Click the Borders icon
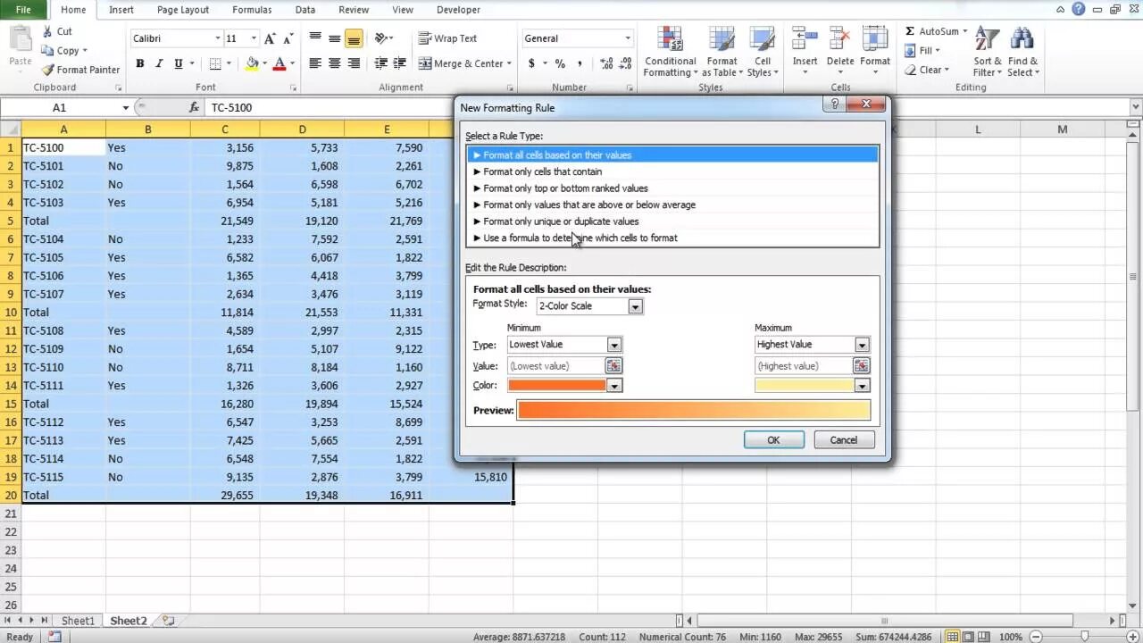 tap(215, 63)
